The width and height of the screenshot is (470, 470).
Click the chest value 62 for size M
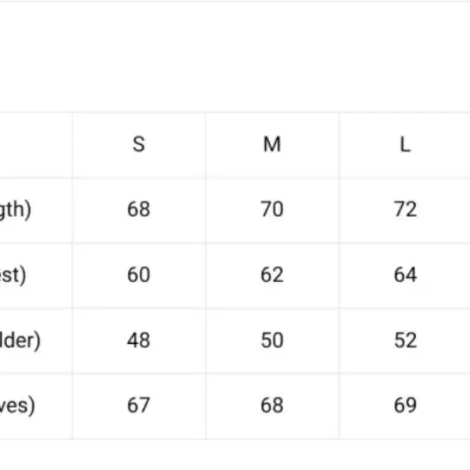click(272, 275)
